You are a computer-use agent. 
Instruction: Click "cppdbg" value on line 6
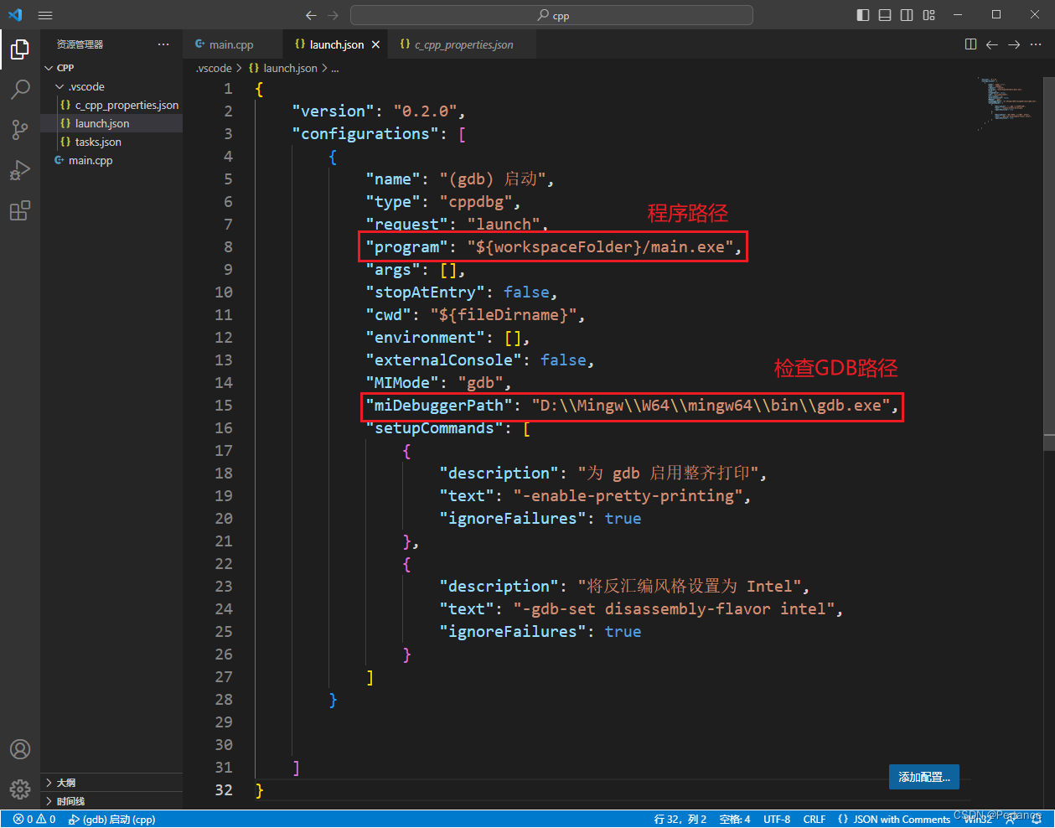(x=476, y=201)
